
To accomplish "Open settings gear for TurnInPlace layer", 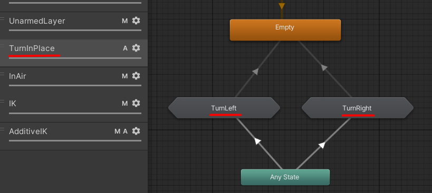I will (x=136, y=48).
